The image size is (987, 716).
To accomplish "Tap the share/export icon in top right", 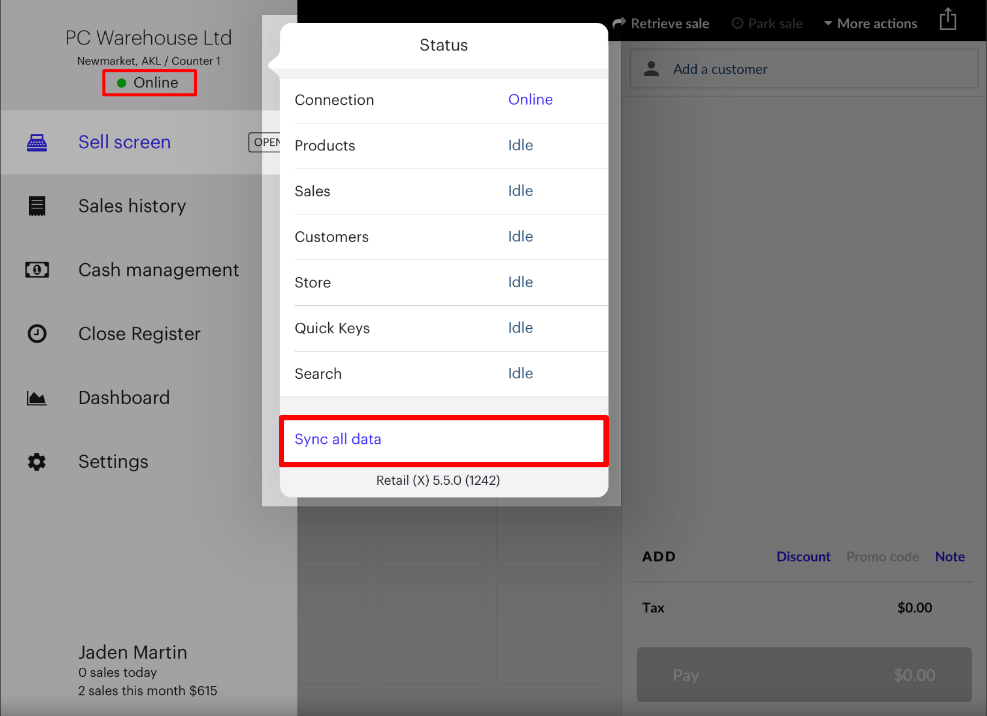I will [948, 19].
